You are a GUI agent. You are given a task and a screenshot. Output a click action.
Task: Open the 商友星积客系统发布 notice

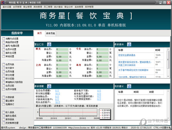click(x=135, y=64)
